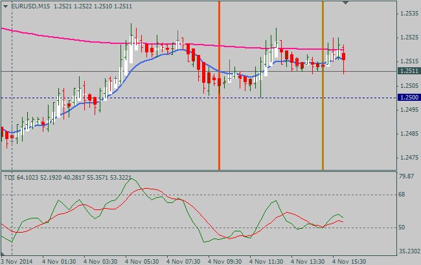The width and height of the screenshot is (421, 265).
Task: Click the 4 Nov 09:30 time label
Action: pyautogui.click(x=225, y=261)
